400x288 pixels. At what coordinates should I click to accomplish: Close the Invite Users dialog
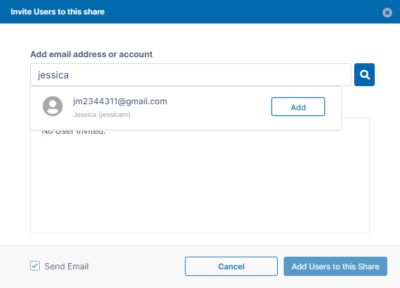click(x=387, y=12)
